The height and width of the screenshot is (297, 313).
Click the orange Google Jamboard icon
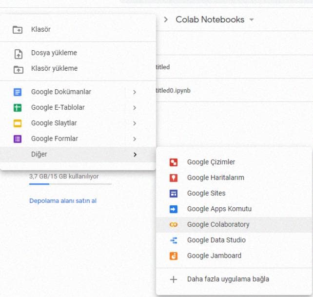coord(174,256)
